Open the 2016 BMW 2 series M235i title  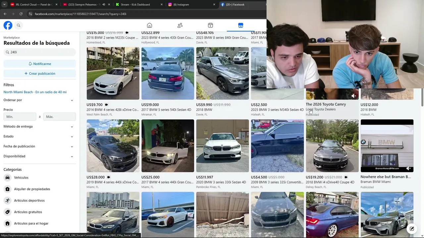click(x=113, y=38)
